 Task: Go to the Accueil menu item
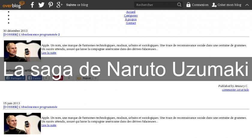(131, 12)
